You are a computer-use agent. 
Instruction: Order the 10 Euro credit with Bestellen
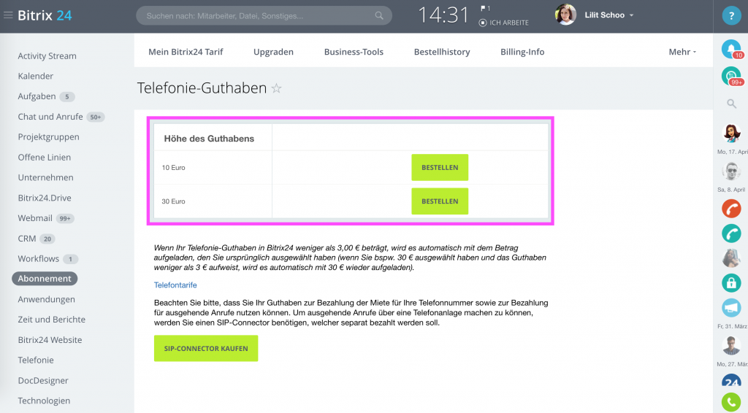[440, 167]
